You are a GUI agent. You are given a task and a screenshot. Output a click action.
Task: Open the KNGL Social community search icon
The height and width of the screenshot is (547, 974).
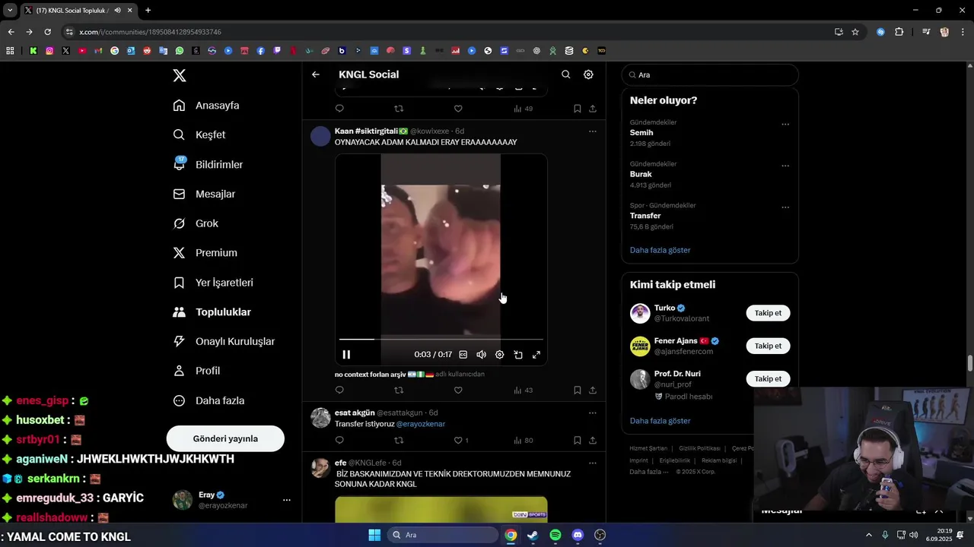click(565, 74)
